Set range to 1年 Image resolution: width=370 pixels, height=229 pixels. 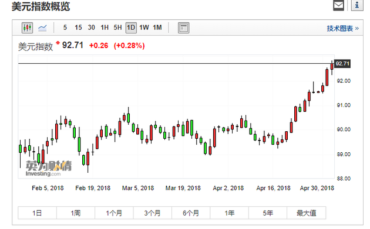pyautogui.click(x=230, y=213)
